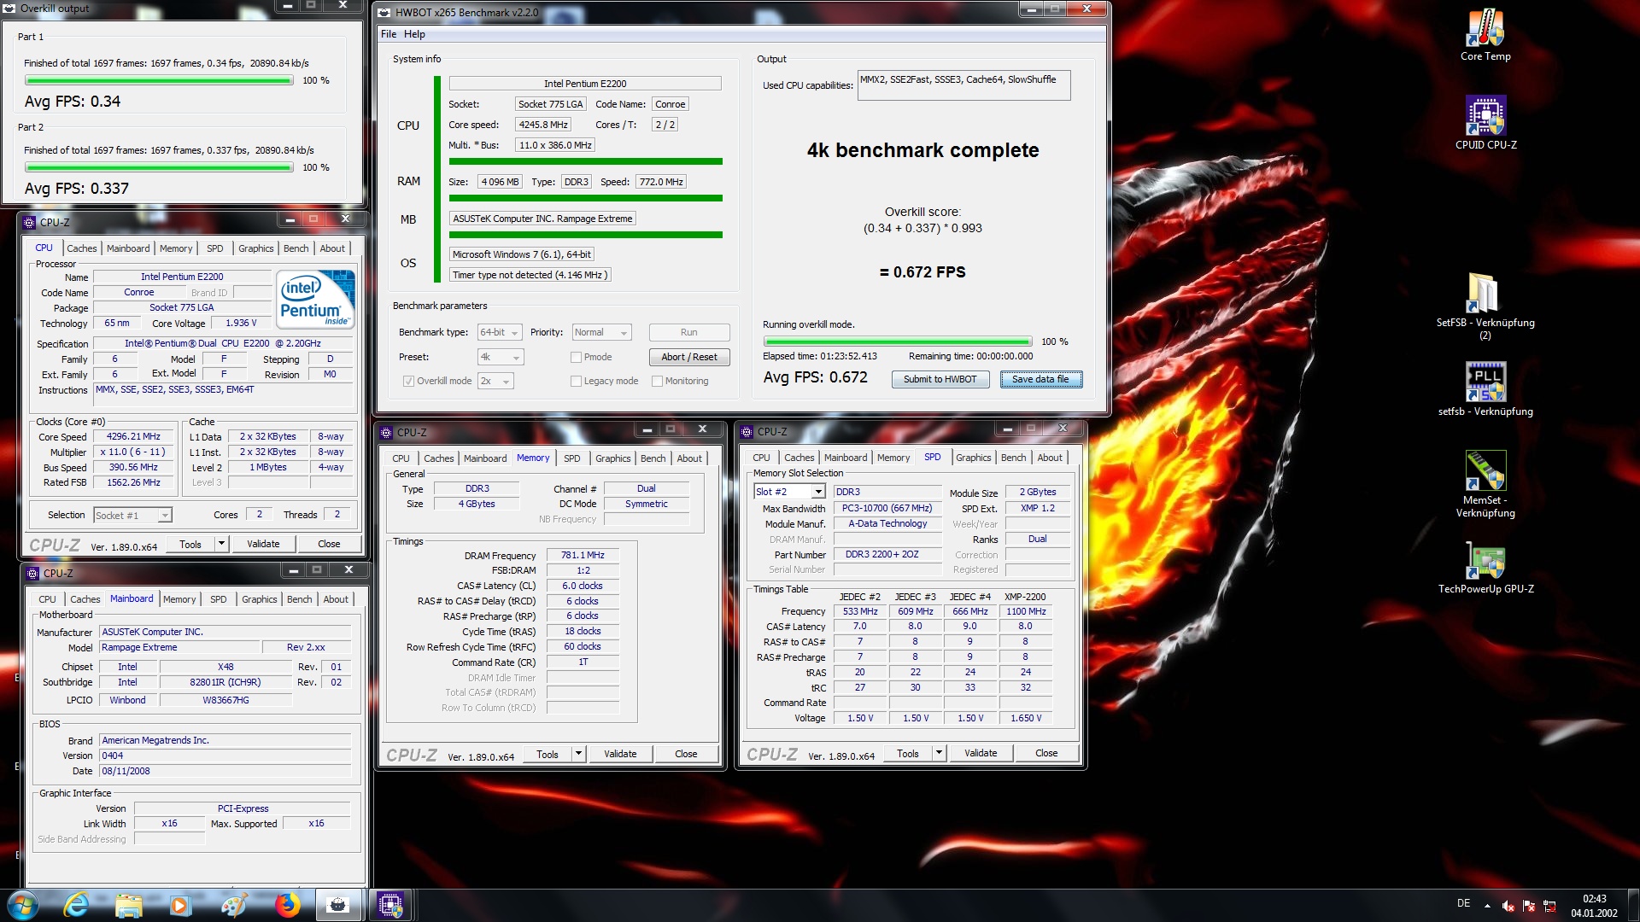Screen dimensions: 1640x922
Task: Click Validate in CPU-Z SPD window
Action: point(981,753)
